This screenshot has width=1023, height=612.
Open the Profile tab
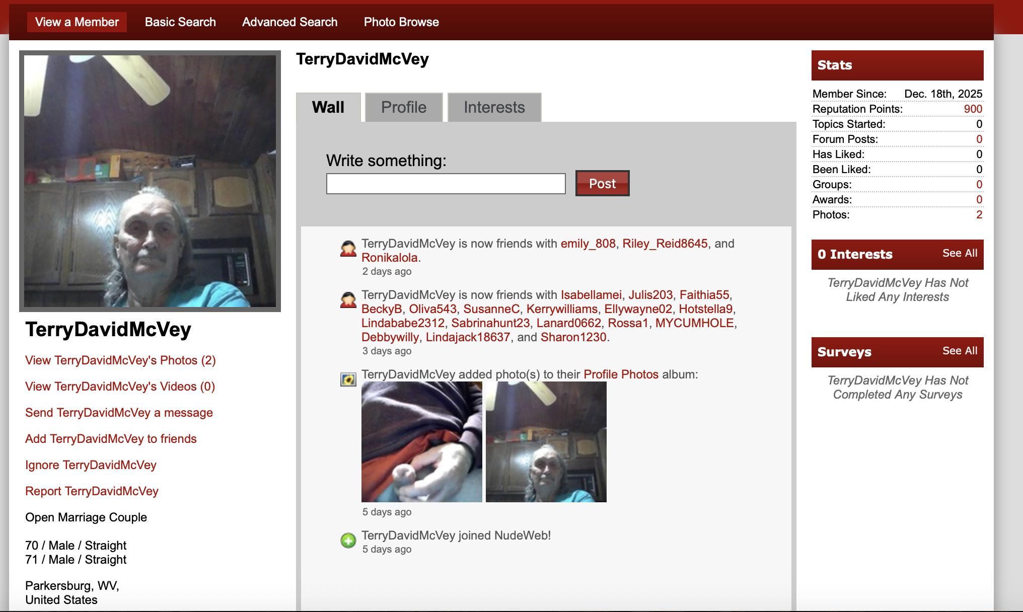(403, 107)
